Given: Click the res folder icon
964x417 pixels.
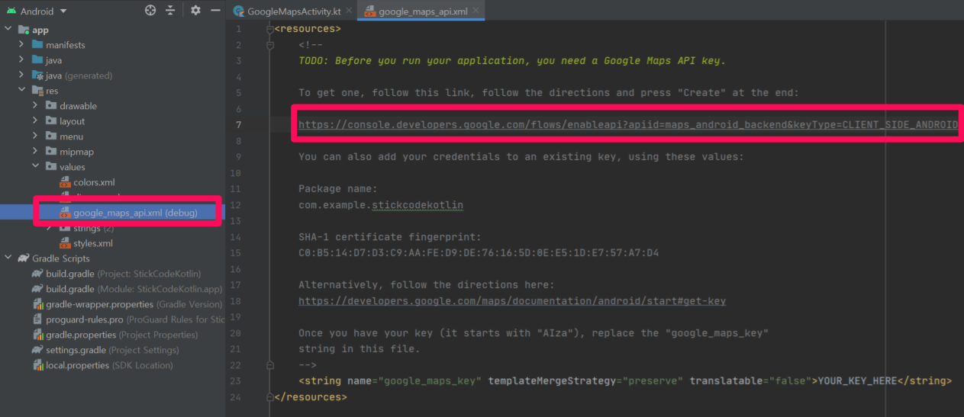Looking at the screenshot, I should [37, 91].
